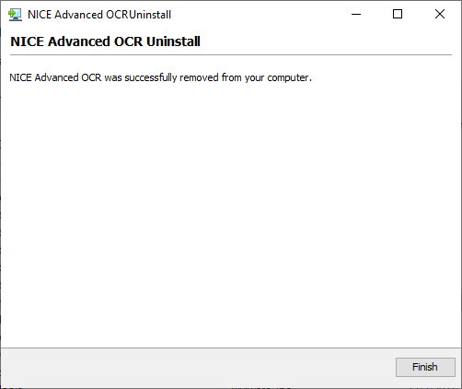
Task: Click the empty white content area
Action: point(231,215)
